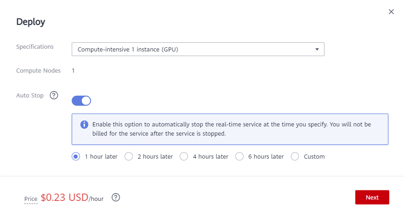The image size is (404, 217).
Task: Click the Next button
Action: [372, 197]
